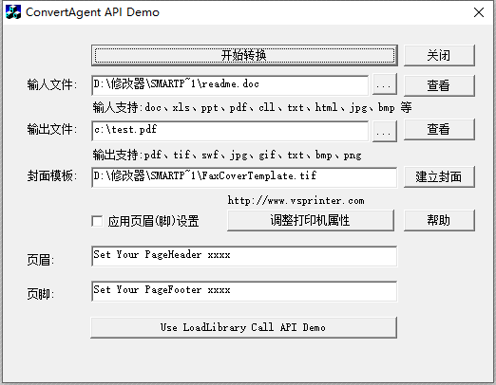Click the 页眉 PageHeader text field
The image size is (496, 385).
pyautogui.click(x=244, y=256)
